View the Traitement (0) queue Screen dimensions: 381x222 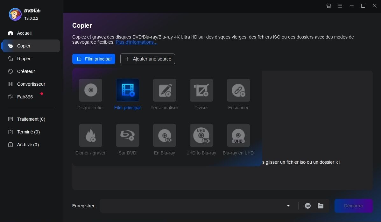(31, 119)
